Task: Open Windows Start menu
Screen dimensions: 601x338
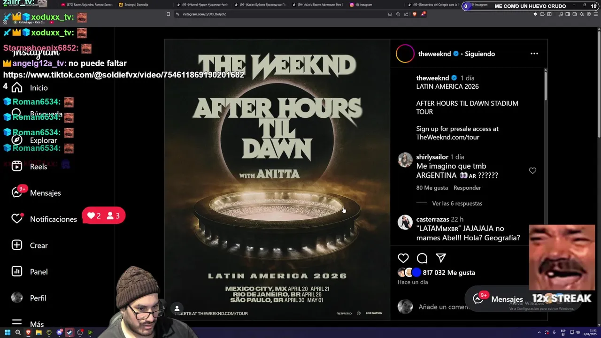Action: (x=8, y=332)
